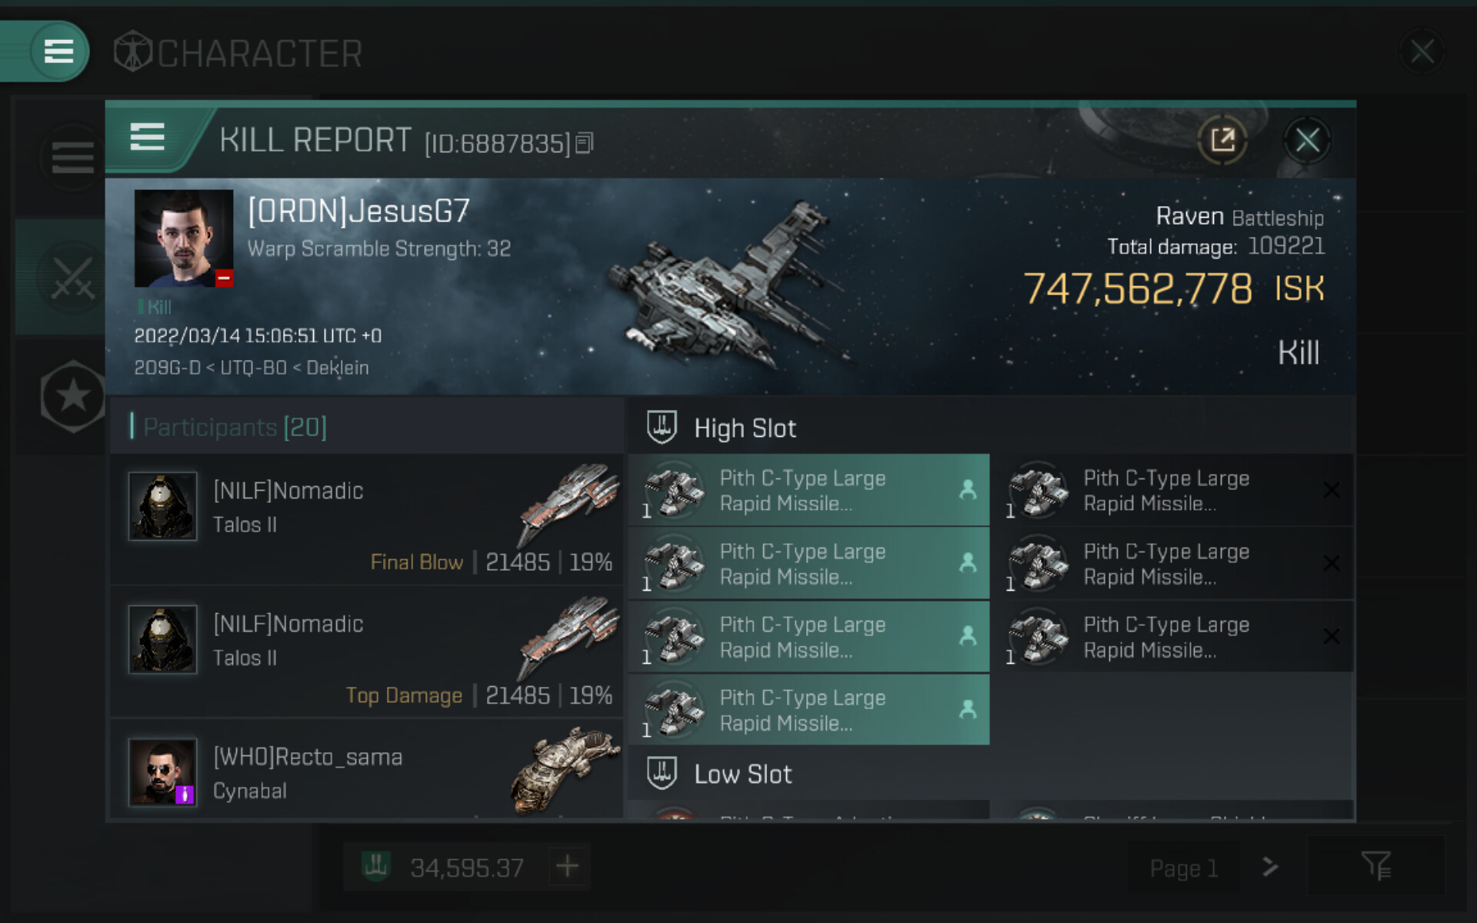Select fourth highlighted Pith C-Type launcher

click(809, 710)
